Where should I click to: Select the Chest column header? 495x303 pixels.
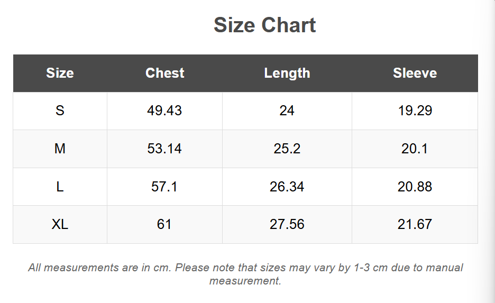[164, 73]
